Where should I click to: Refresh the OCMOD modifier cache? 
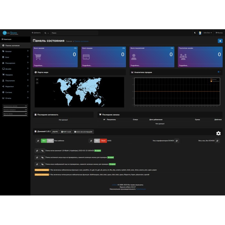click(177, 141)
